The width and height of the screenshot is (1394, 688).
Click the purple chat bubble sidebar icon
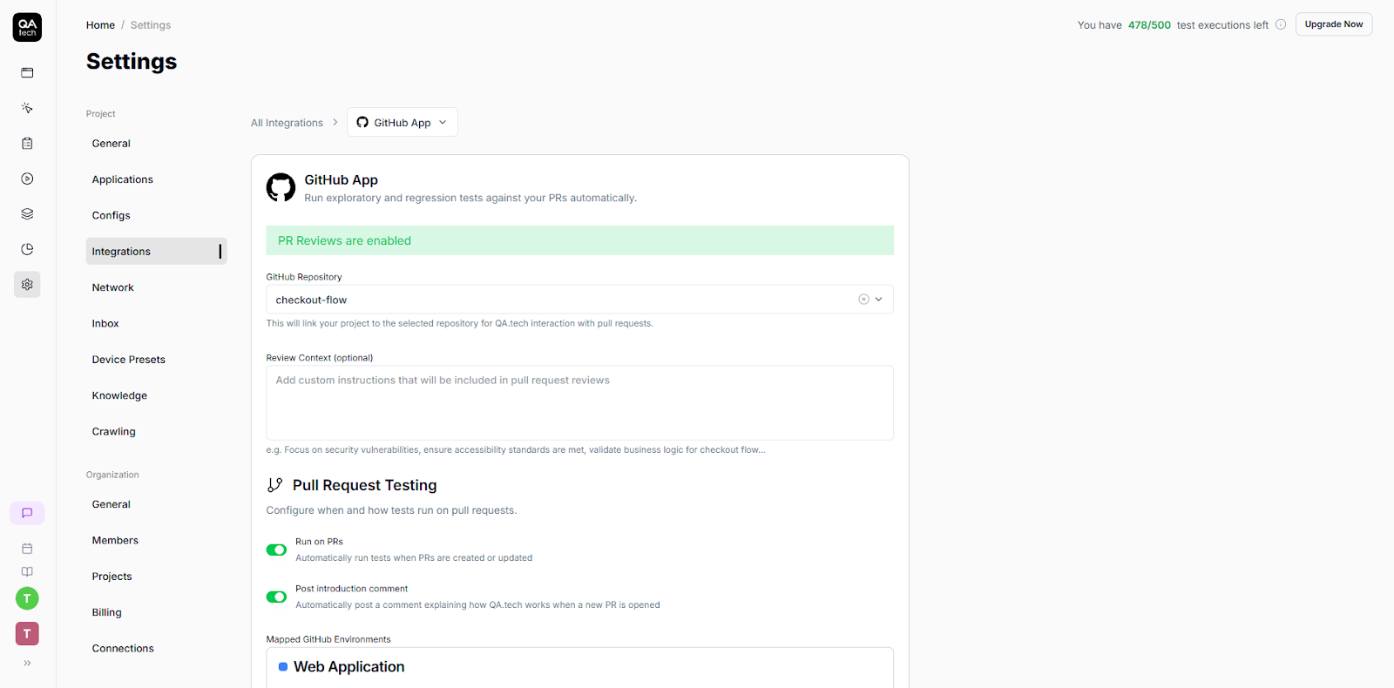[27, 513]
